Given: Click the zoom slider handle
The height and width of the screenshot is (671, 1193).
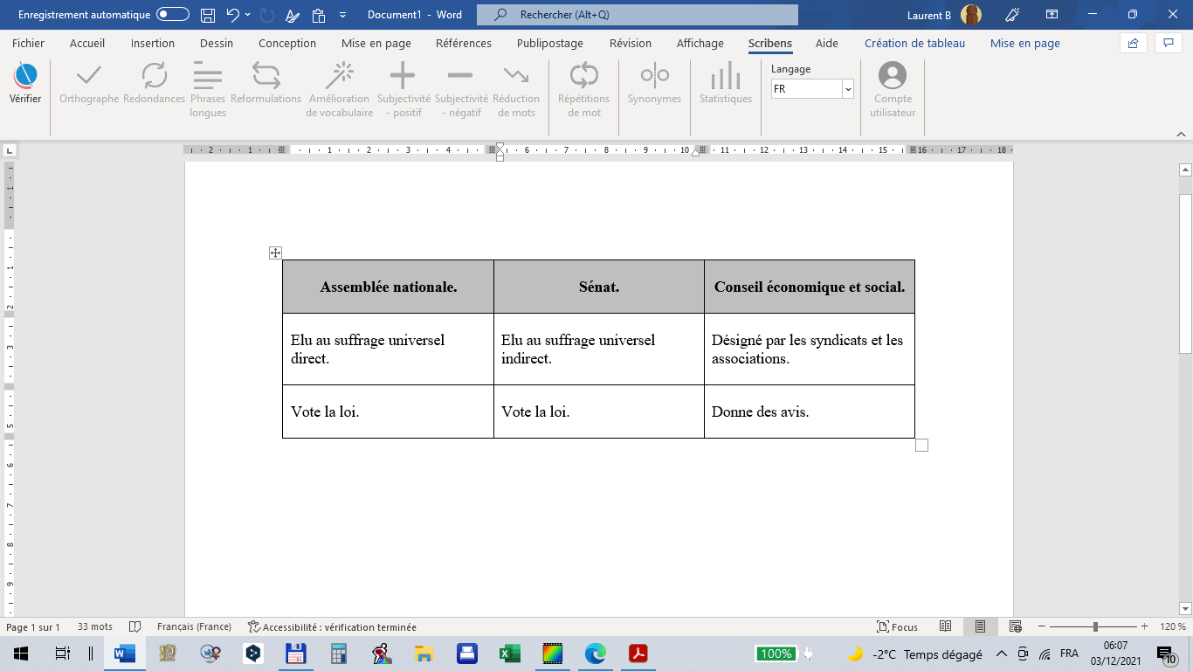Looking at the screenshot, I should coord(1095,627).
